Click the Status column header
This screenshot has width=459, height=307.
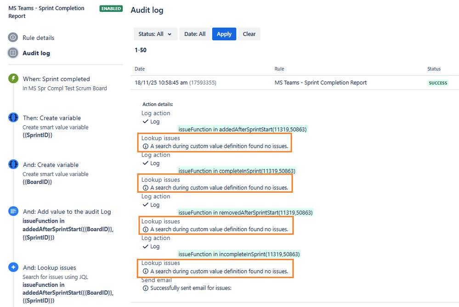click(x=434, y=69)
